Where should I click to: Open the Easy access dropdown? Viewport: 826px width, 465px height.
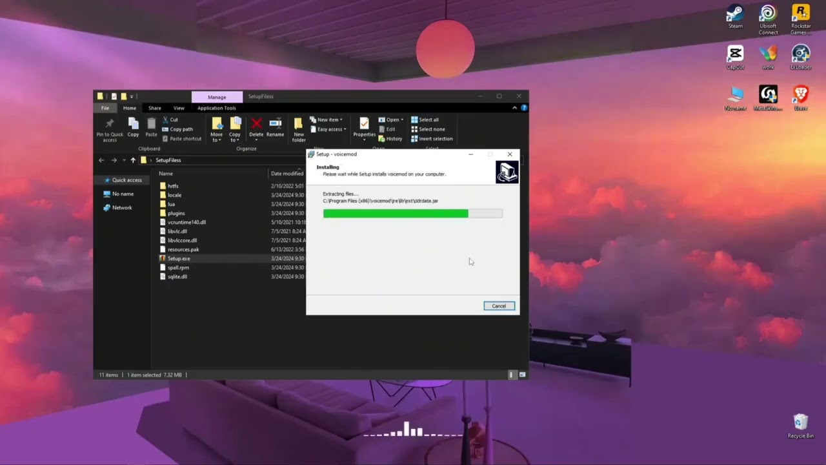tap(328, 129)
